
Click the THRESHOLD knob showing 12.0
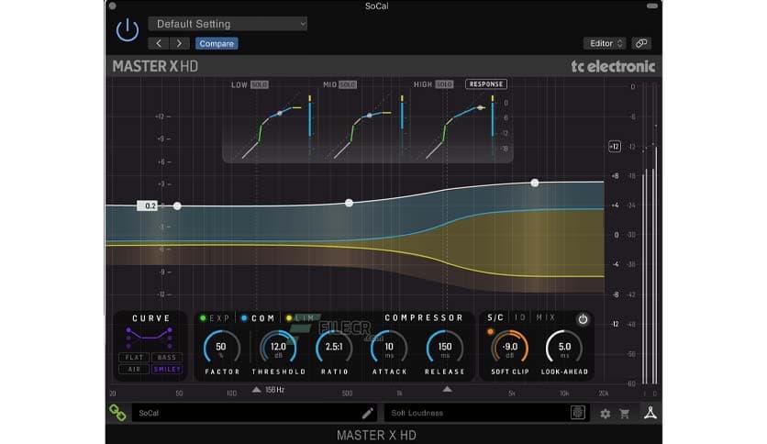[x=278, y=348]
